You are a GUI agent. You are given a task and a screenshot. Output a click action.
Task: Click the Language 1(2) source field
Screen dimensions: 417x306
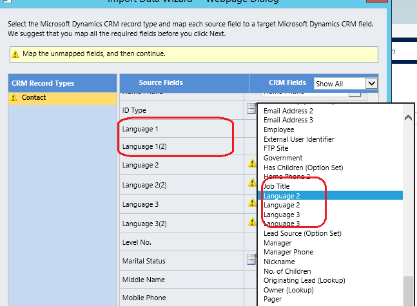pos(144,146)
